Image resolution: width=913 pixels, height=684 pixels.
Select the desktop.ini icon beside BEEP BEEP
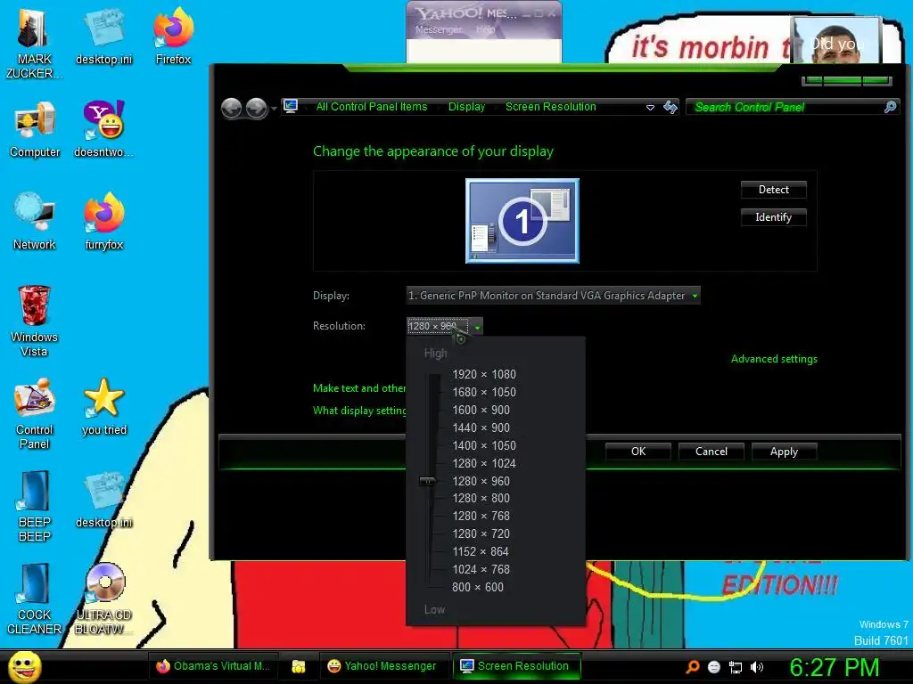click(103, 501)
